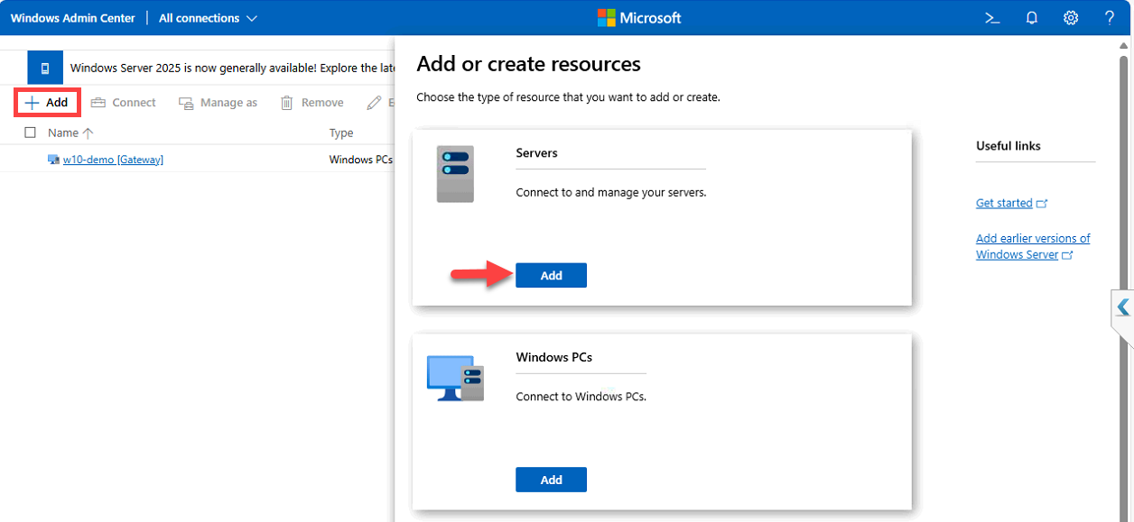
Task: Toggle the select-all checkbox in table header
Action: (31, 133)
